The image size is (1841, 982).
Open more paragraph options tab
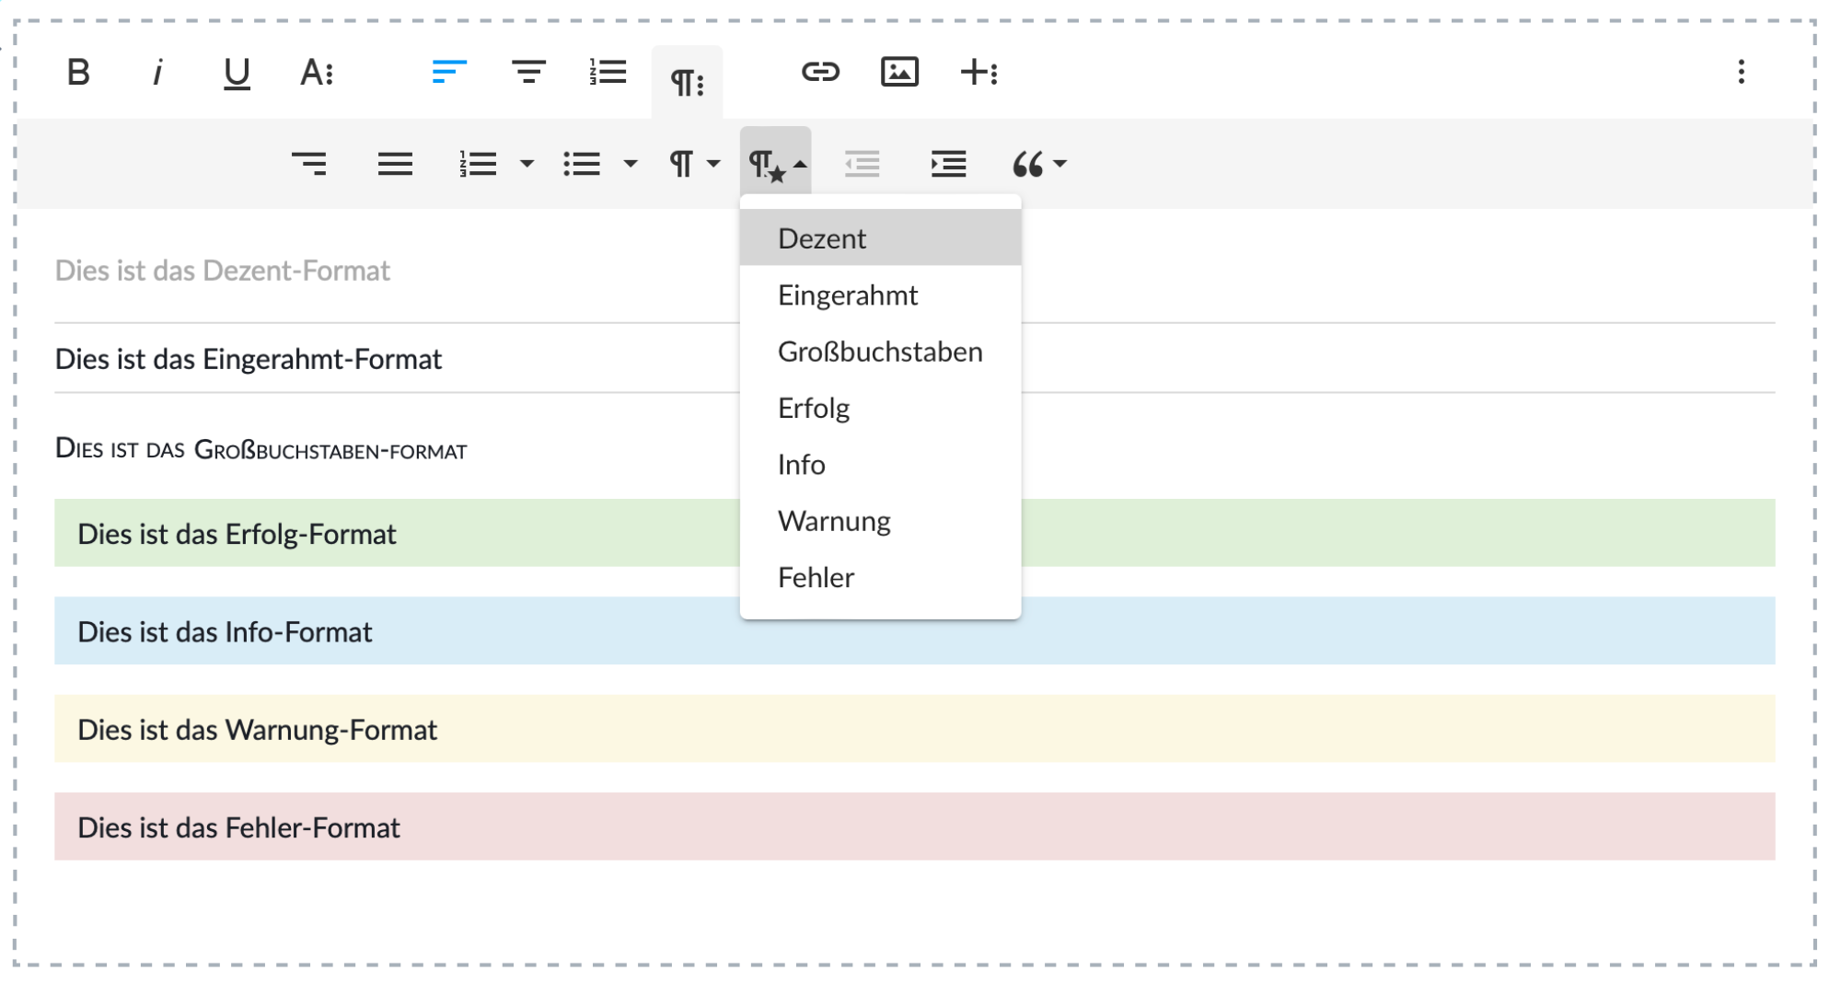[x=687, y=83]
